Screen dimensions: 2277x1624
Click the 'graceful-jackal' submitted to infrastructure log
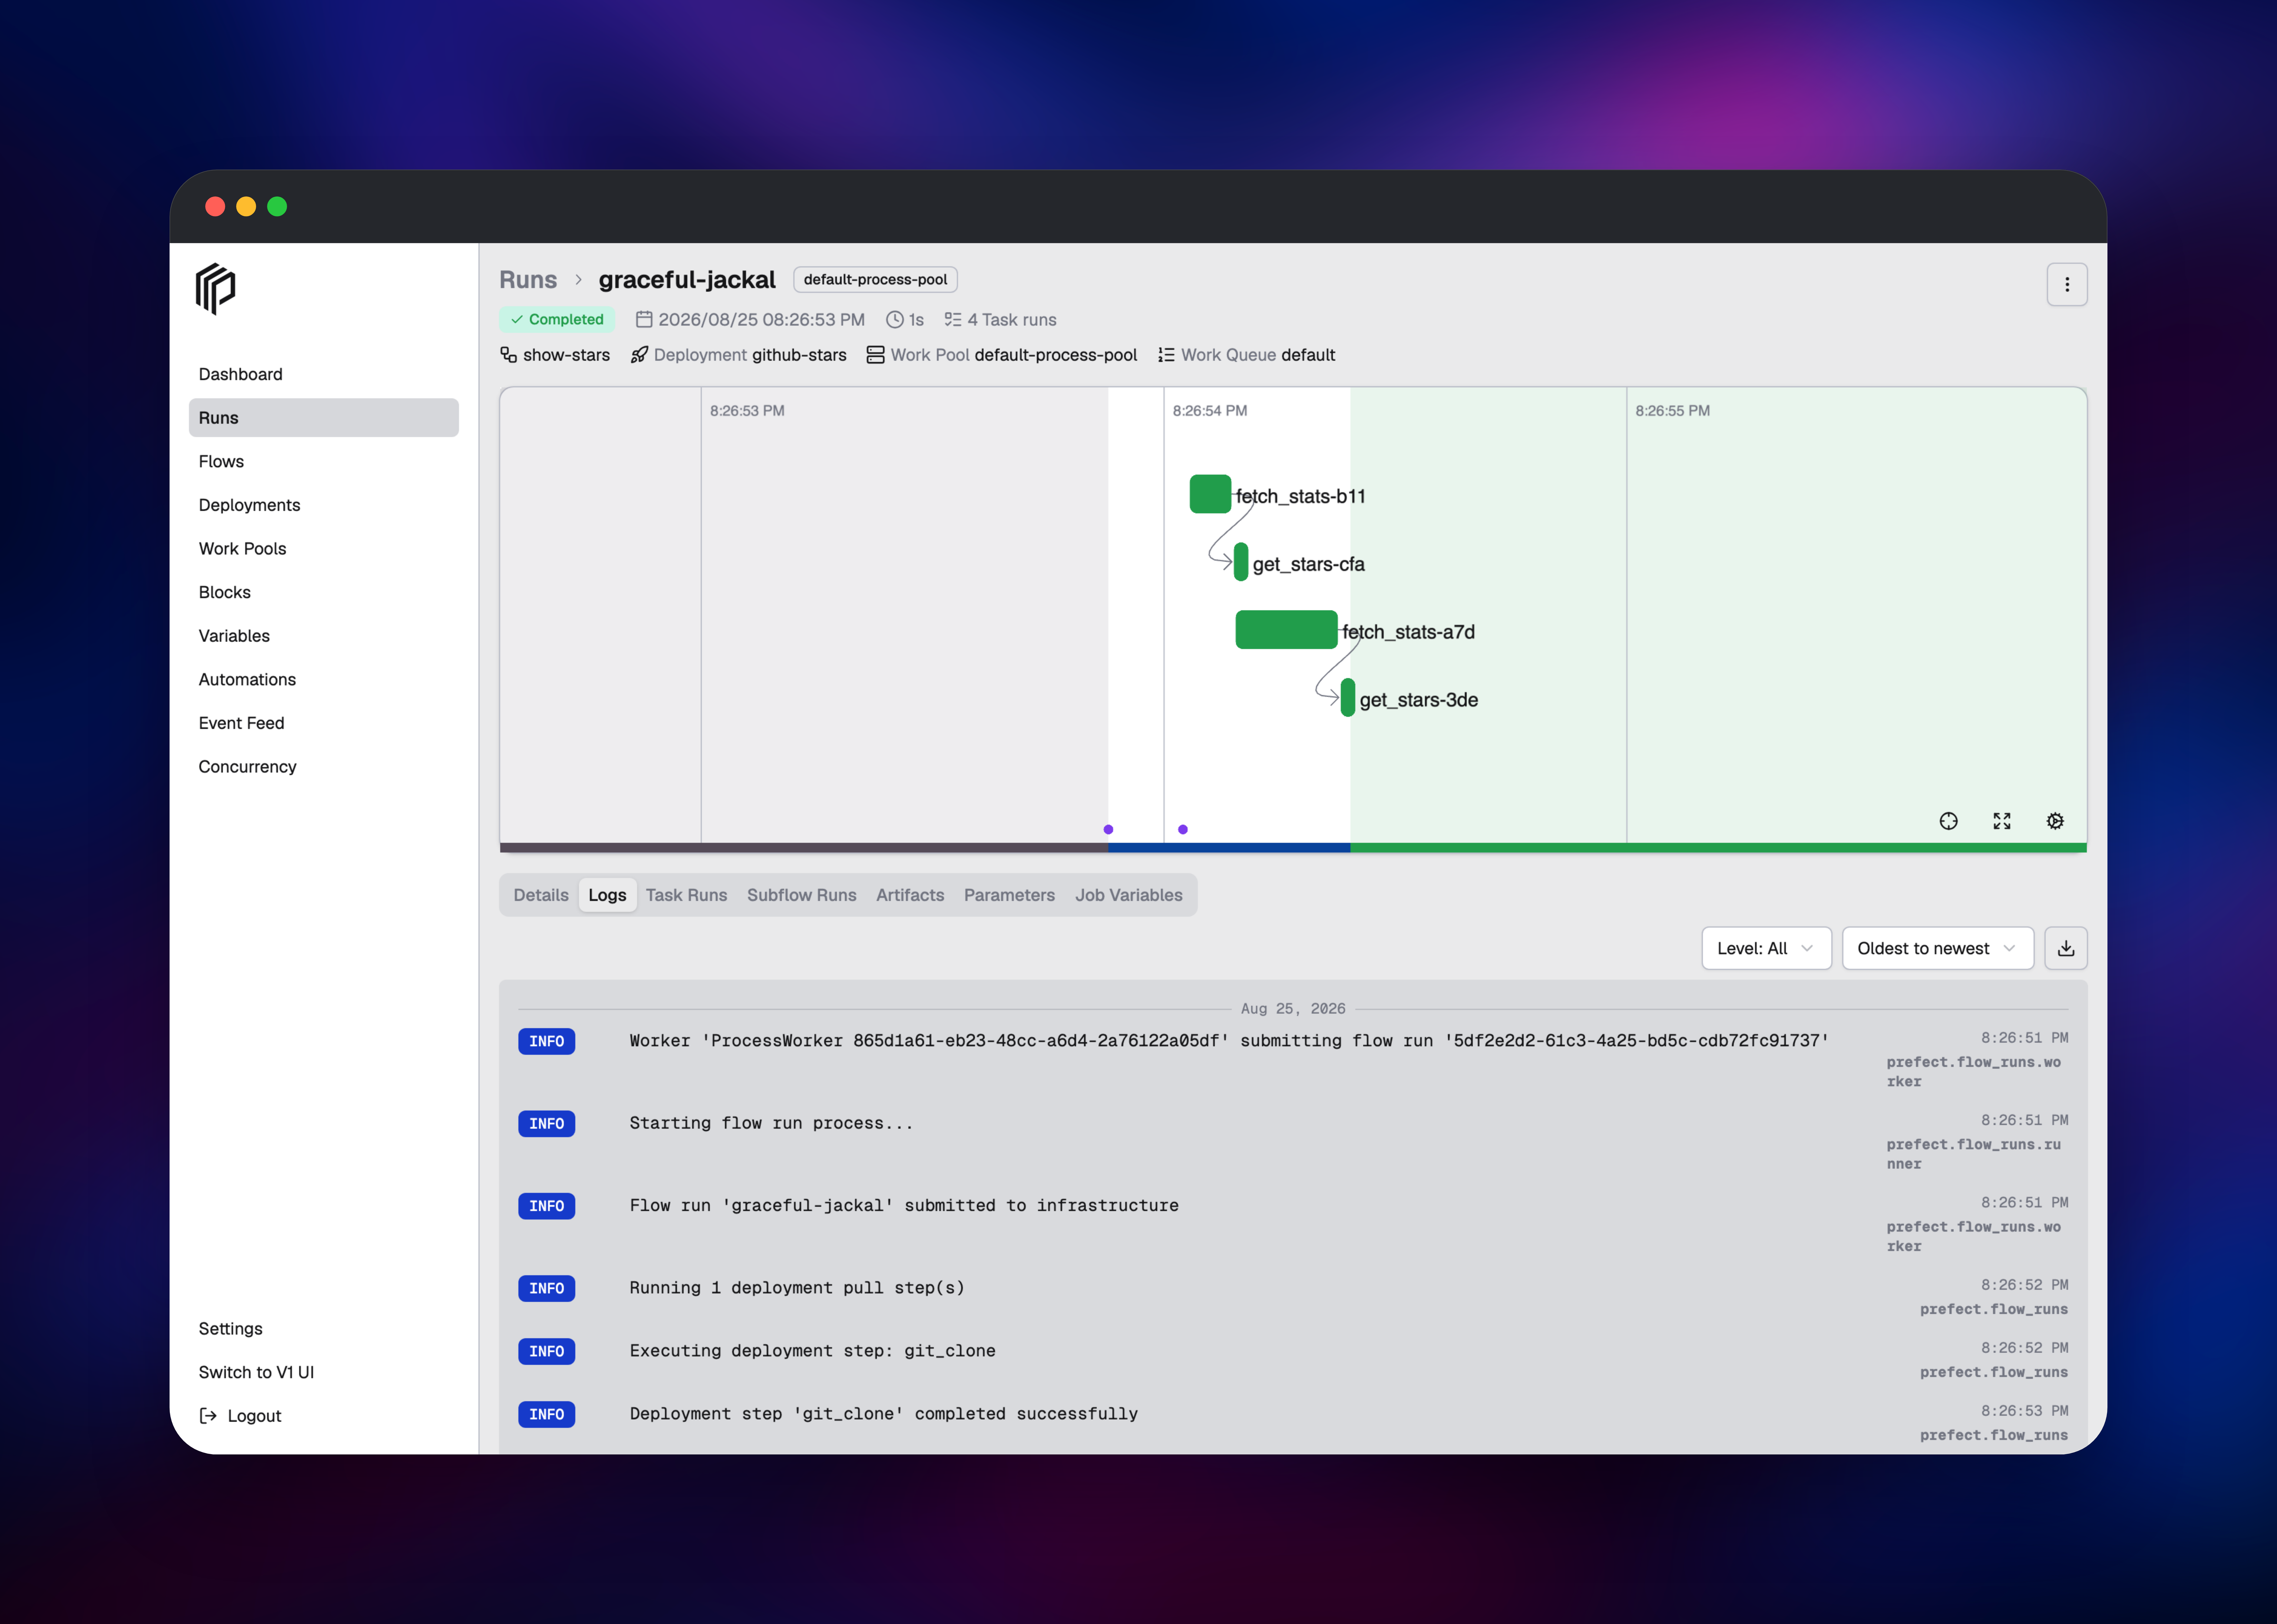[x=904, y=1206]
